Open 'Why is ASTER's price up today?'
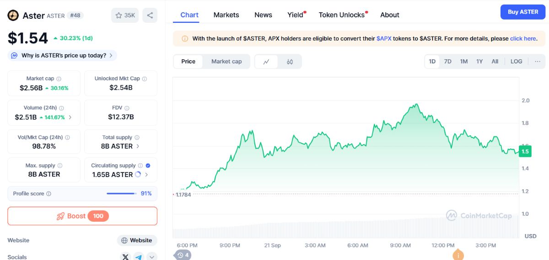Screen dimensions: 549x260 (x=62, y=56)
